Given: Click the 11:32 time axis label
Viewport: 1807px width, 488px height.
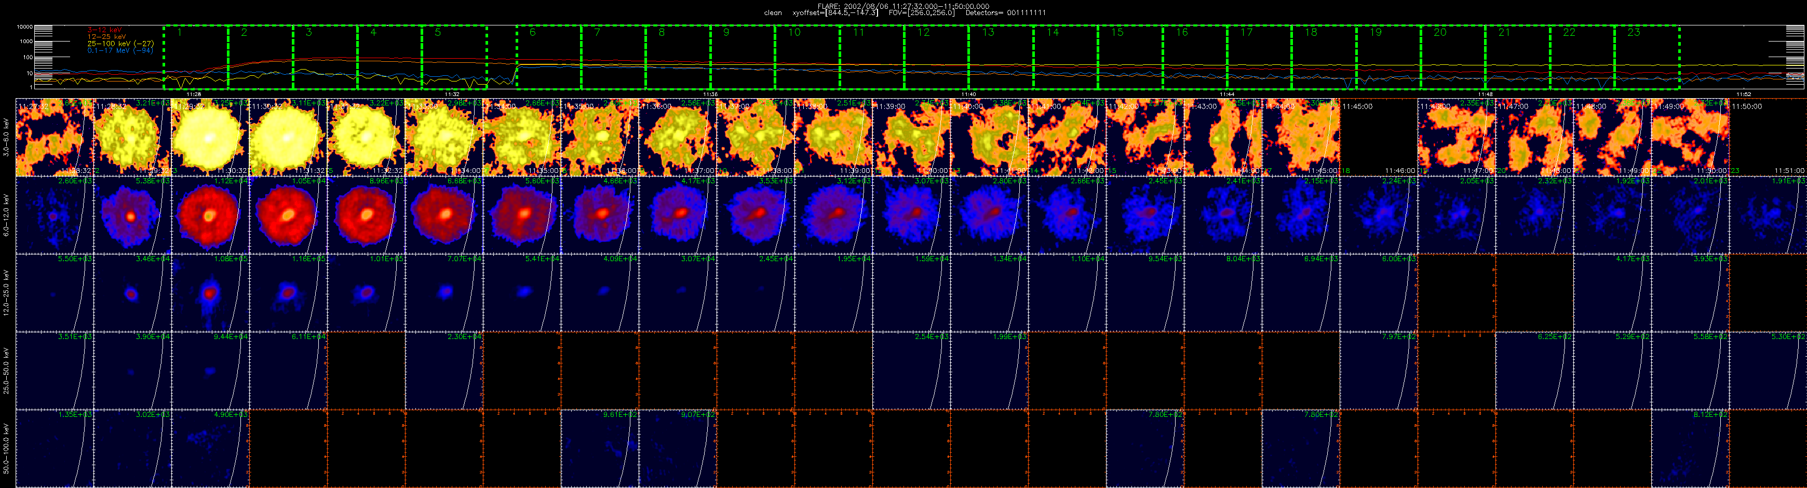Looking at the screenshot, I should (452, 93).
